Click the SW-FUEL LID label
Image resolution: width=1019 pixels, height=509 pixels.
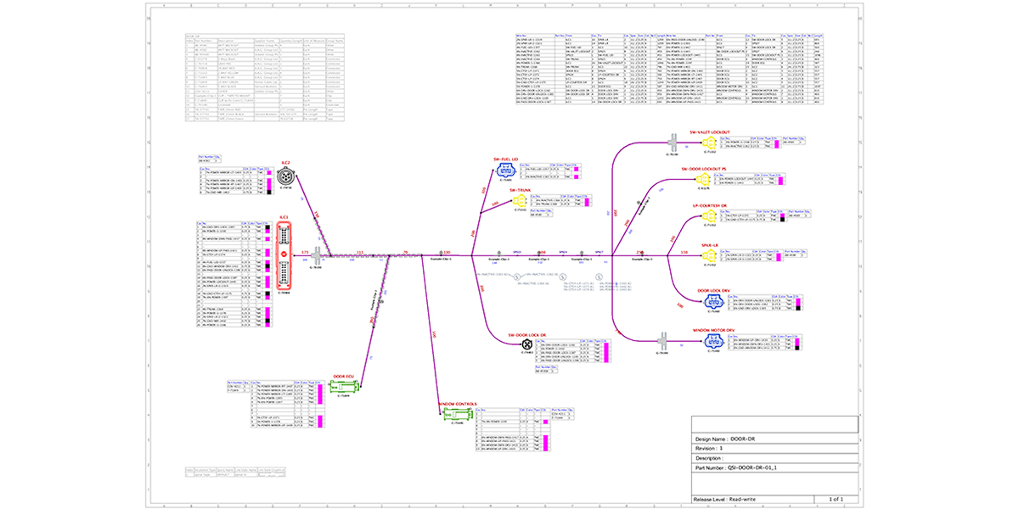pos(505,159)
